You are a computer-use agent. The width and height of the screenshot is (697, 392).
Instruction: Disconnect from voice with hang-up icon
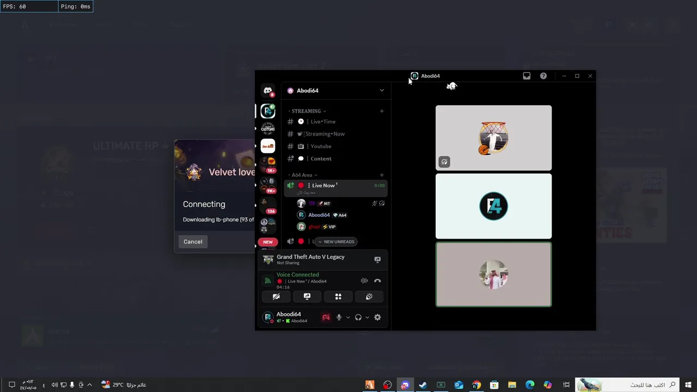tap(377, 281)
